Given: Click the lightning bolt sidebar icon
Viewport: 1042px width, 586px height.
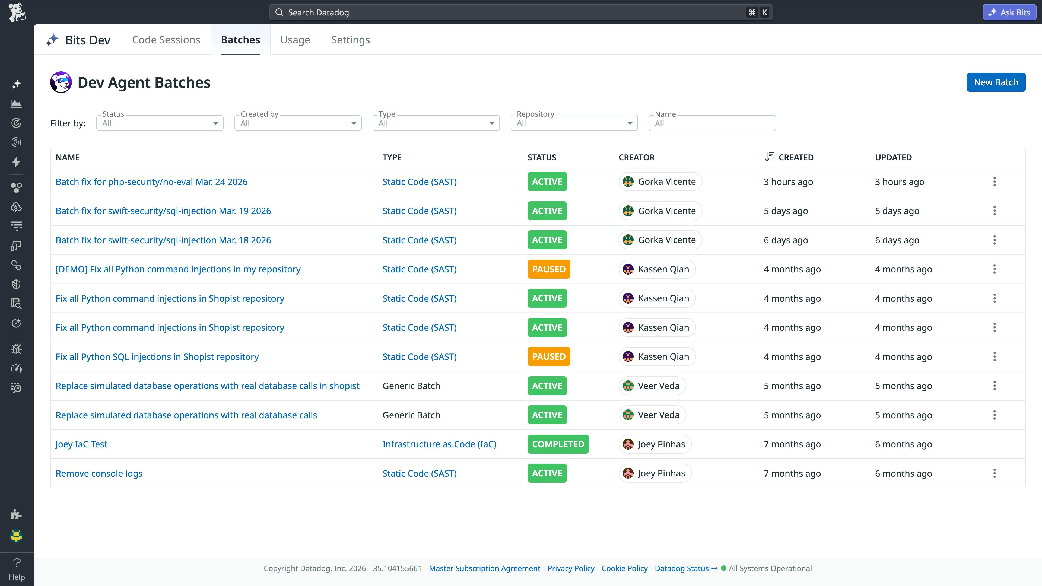Looking at the screenshot, I should tap(16, 162).
